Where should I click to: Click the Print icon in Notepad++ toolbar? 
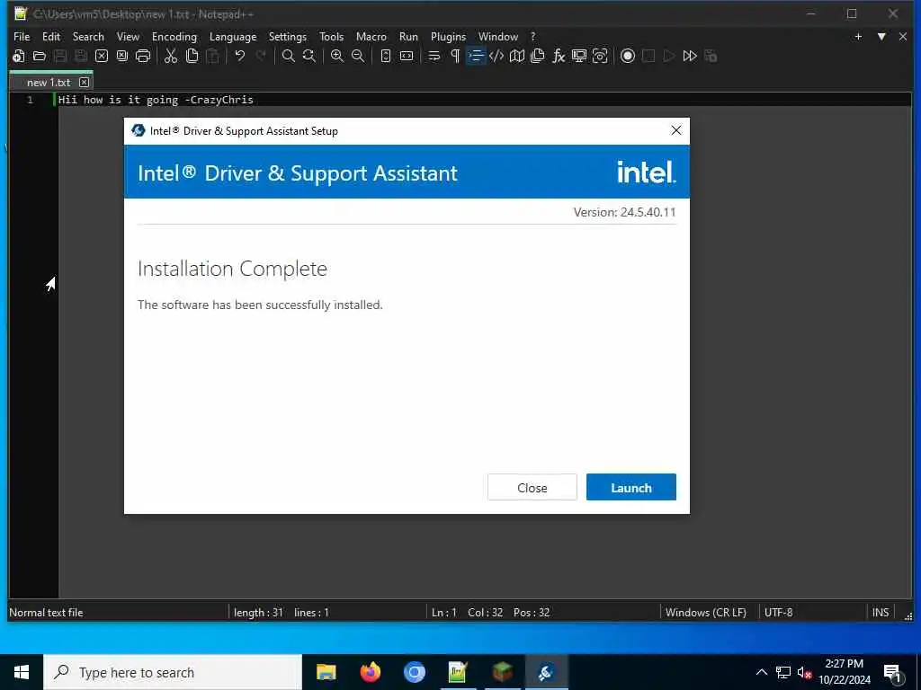click(143, 56)
